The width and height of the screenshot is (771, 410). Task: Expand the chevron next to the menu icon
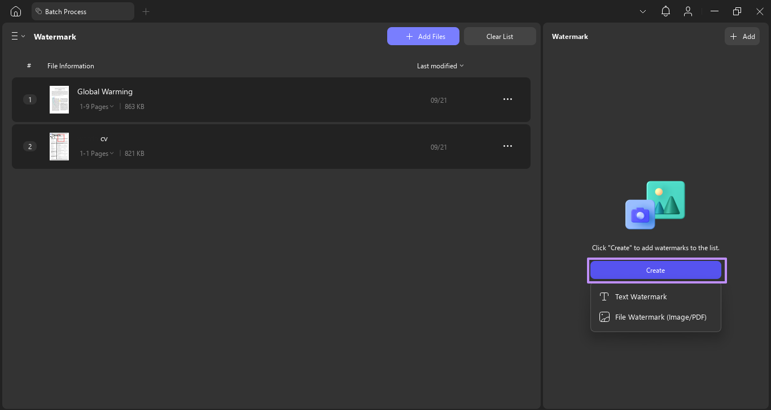23,36
